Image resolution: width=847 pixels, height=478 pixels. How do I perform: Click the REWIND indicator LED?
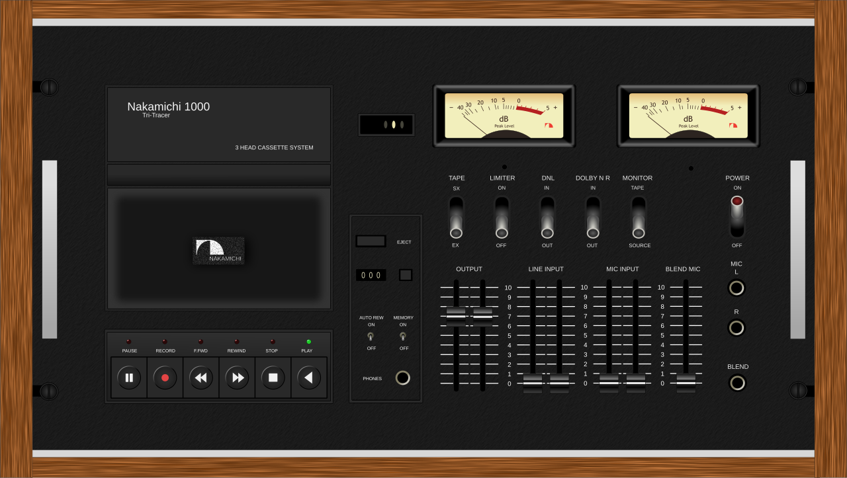coord(237,342)
